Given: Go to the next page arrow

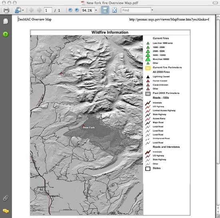Looking at the screenshot, I should [x=39, y=10].
